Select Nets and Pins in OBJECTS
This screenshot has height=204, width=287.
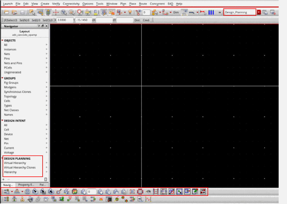[13, 63]
